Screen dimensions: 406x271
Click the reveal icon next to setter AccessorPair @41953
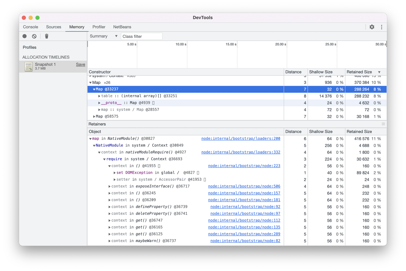coord(205,180)
